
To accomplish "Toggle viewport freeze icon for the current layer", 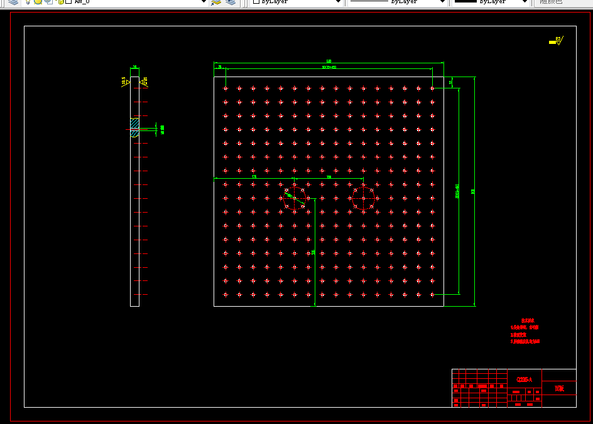I will coord(48,1).
